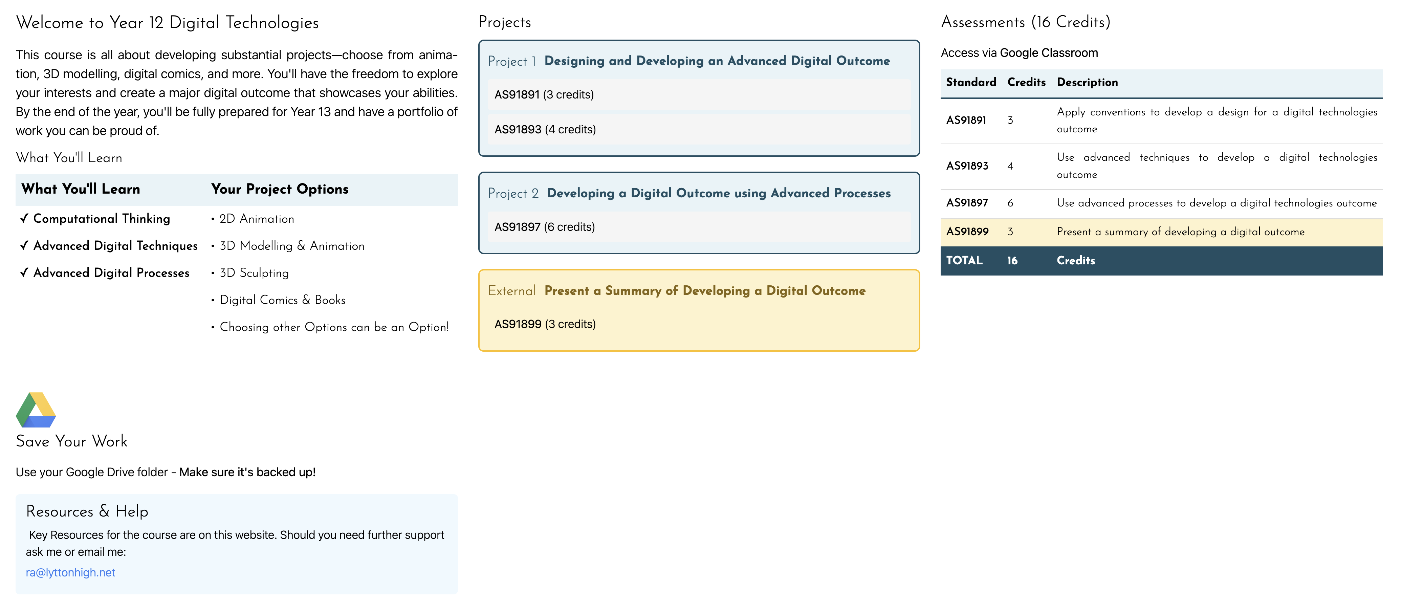Click 'Apply conventions to develop a design' description

(x=1217, y=120)
